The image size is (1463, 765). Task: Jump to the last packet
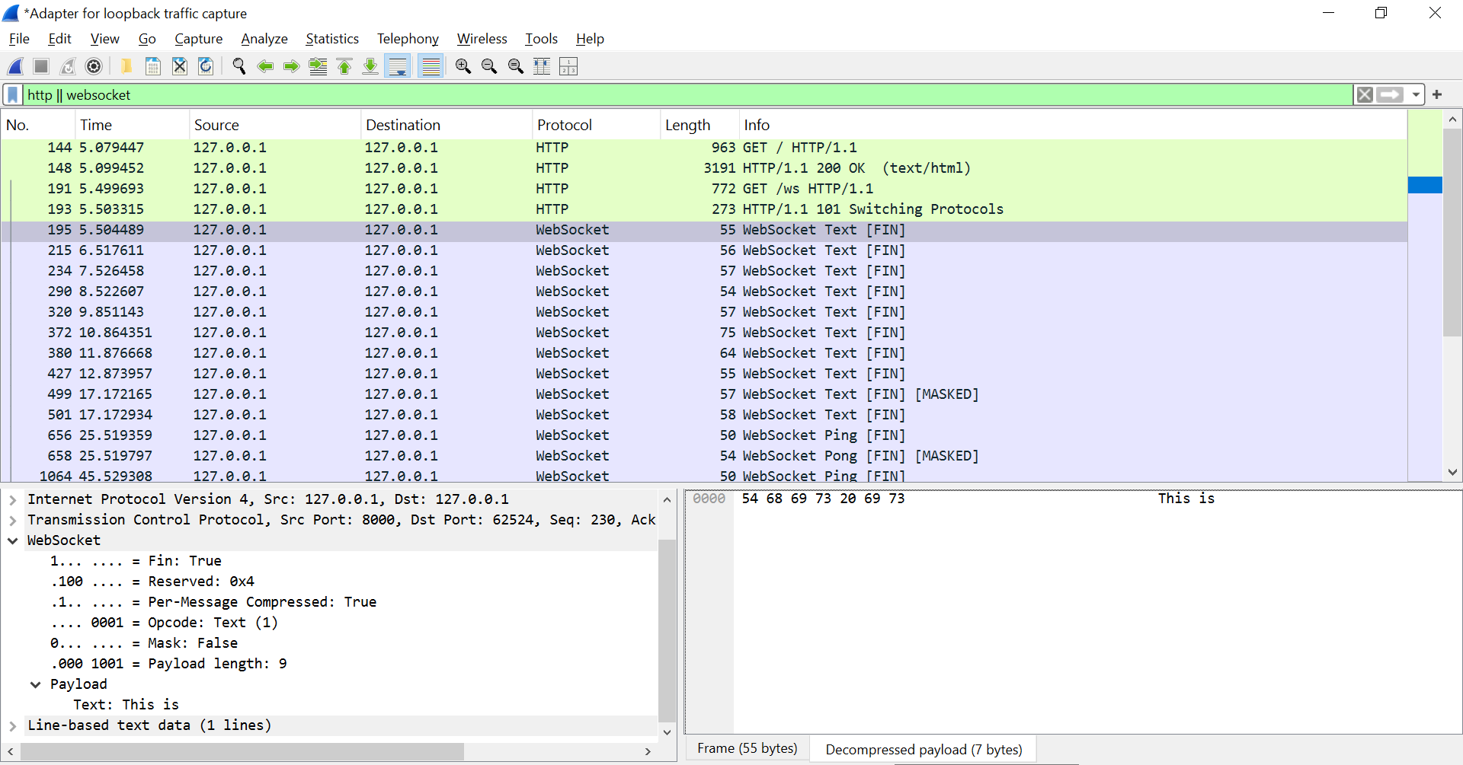pos(370,66)
